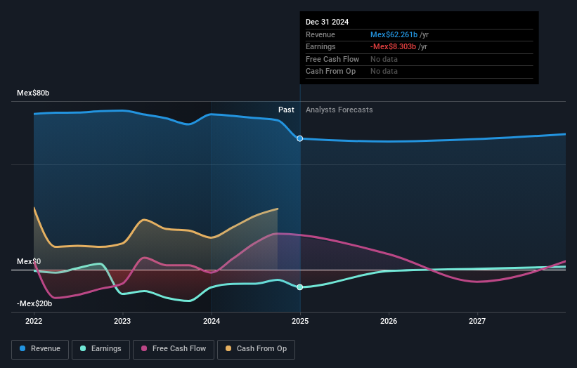Toggle the Earnings legend button

point(101,349)
